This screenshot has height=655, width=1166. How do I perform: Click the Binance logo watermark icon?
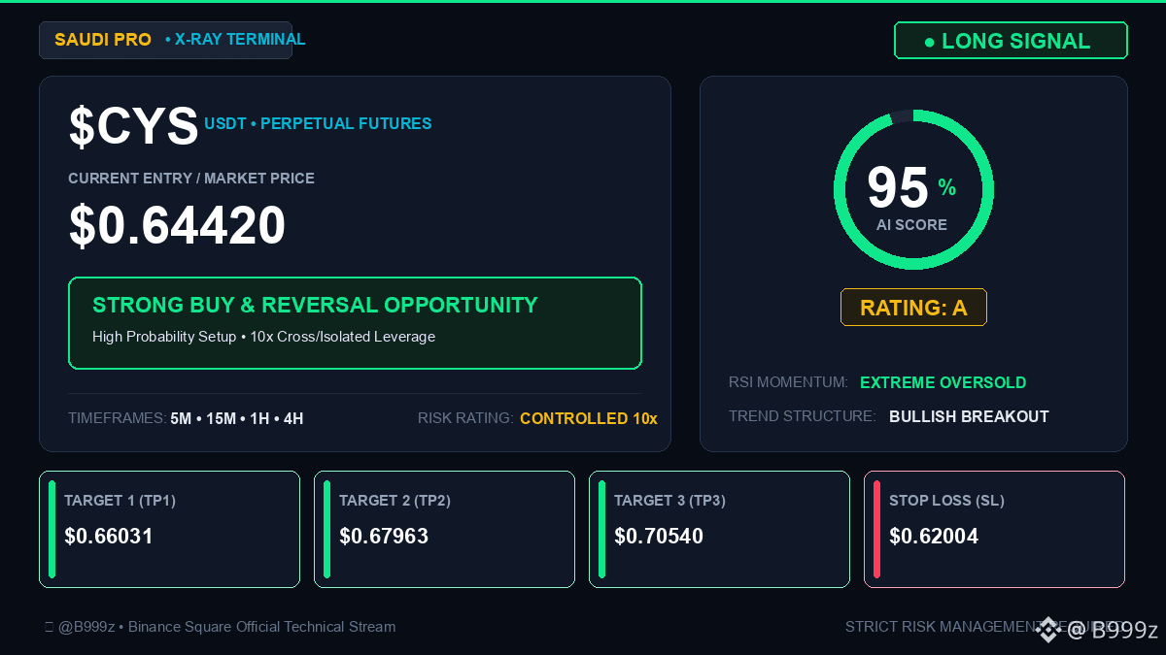(1047, 630)
